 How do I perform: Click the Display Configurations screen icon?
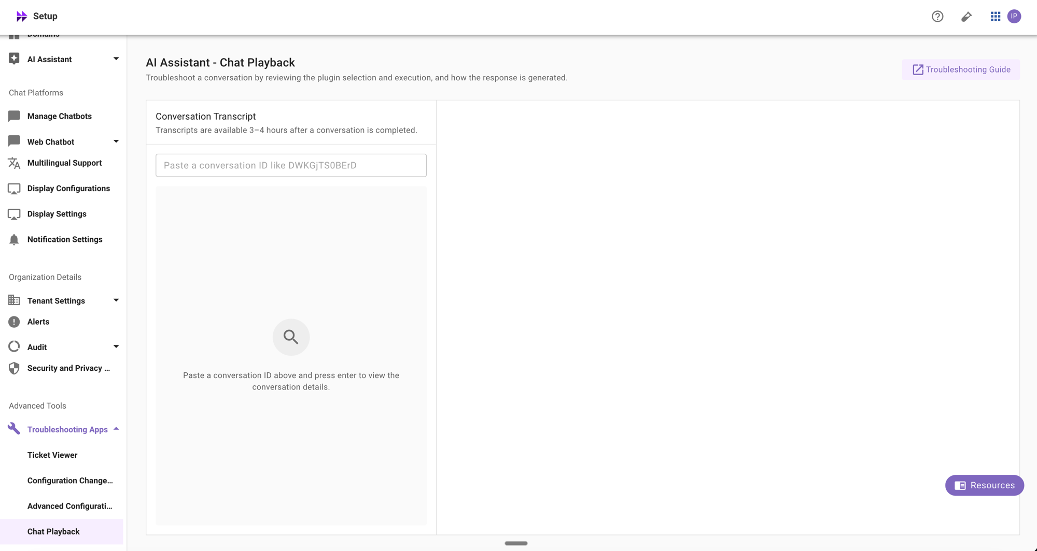tap(13, 188)
